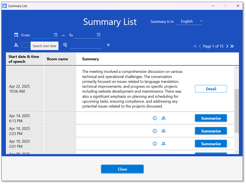The height and width of the screenshot is (184, 246).
Task: Select the Apr 10, 2025 2:01 PM date cell
Action: pyautogui.click(x=25, y=144)
